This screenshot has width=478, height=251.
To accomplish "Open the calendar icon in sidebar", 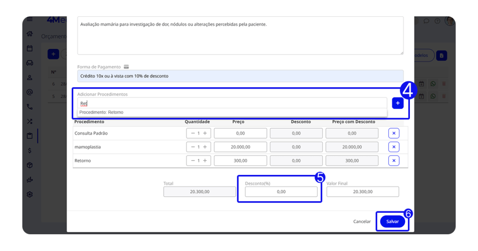I will coord(30,48).
